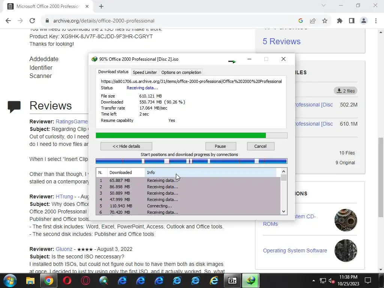Click the Downloaded column header

[x=126, y=172]
